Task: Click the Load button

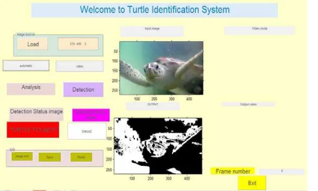Action: pyautogui.click(x=33, y=44)
